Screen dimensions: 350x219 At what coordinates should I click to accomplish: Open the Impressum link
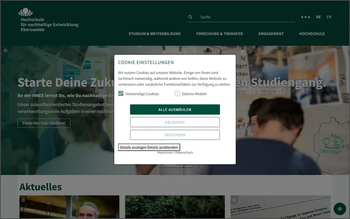click(x=165, y=153)
